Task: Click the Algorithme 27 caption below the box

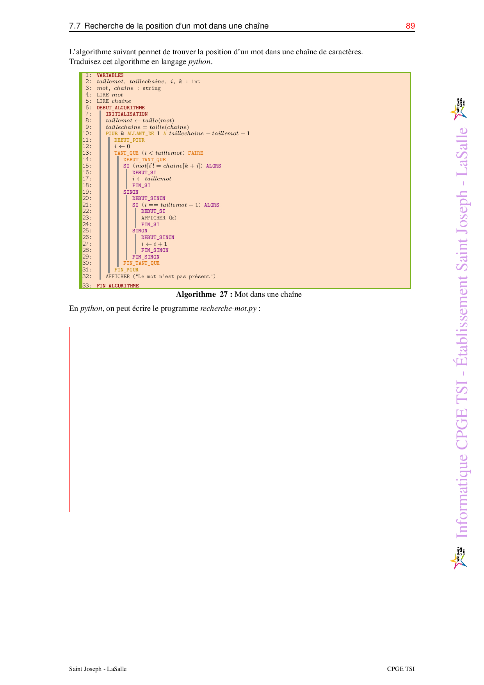Action: coord(238,294)
